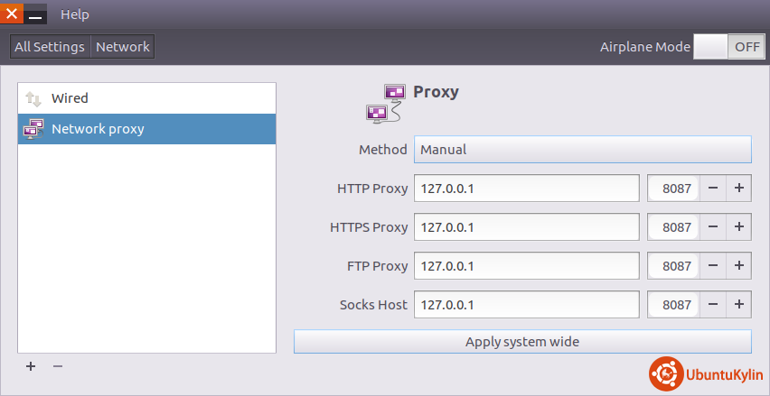Increase the HTTP Proxy port value
This screenshot has height=396, width=770.
point(738,189)
